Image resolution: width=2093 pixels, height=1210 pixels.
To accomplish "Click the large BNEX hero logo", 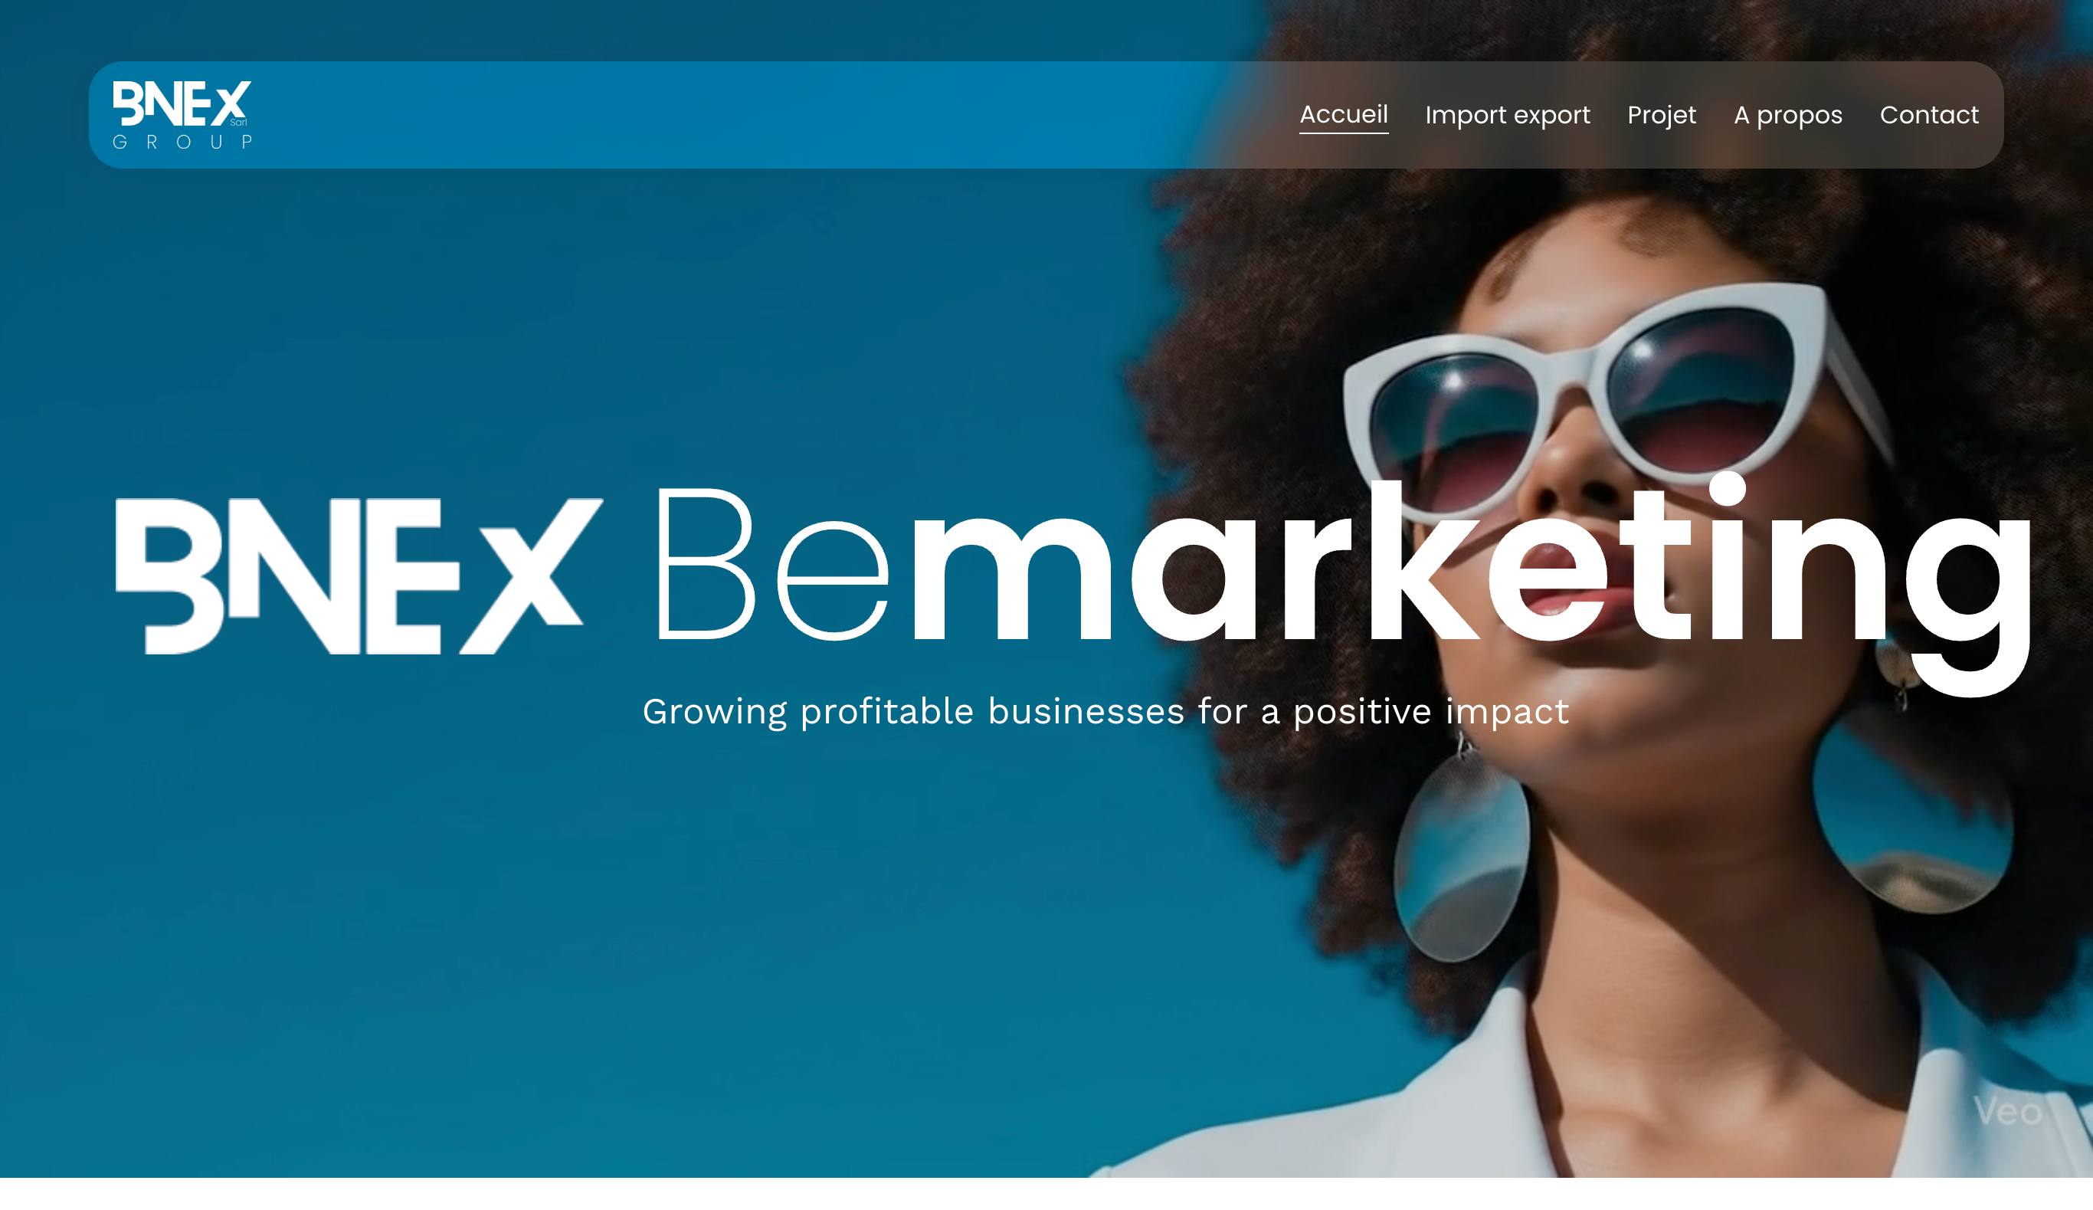I will tap(359, 576).
